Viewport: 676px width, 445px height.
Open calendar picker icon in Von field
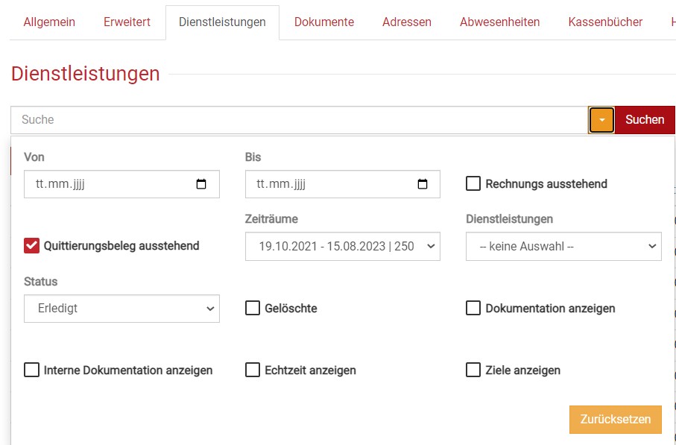[201, 184]
